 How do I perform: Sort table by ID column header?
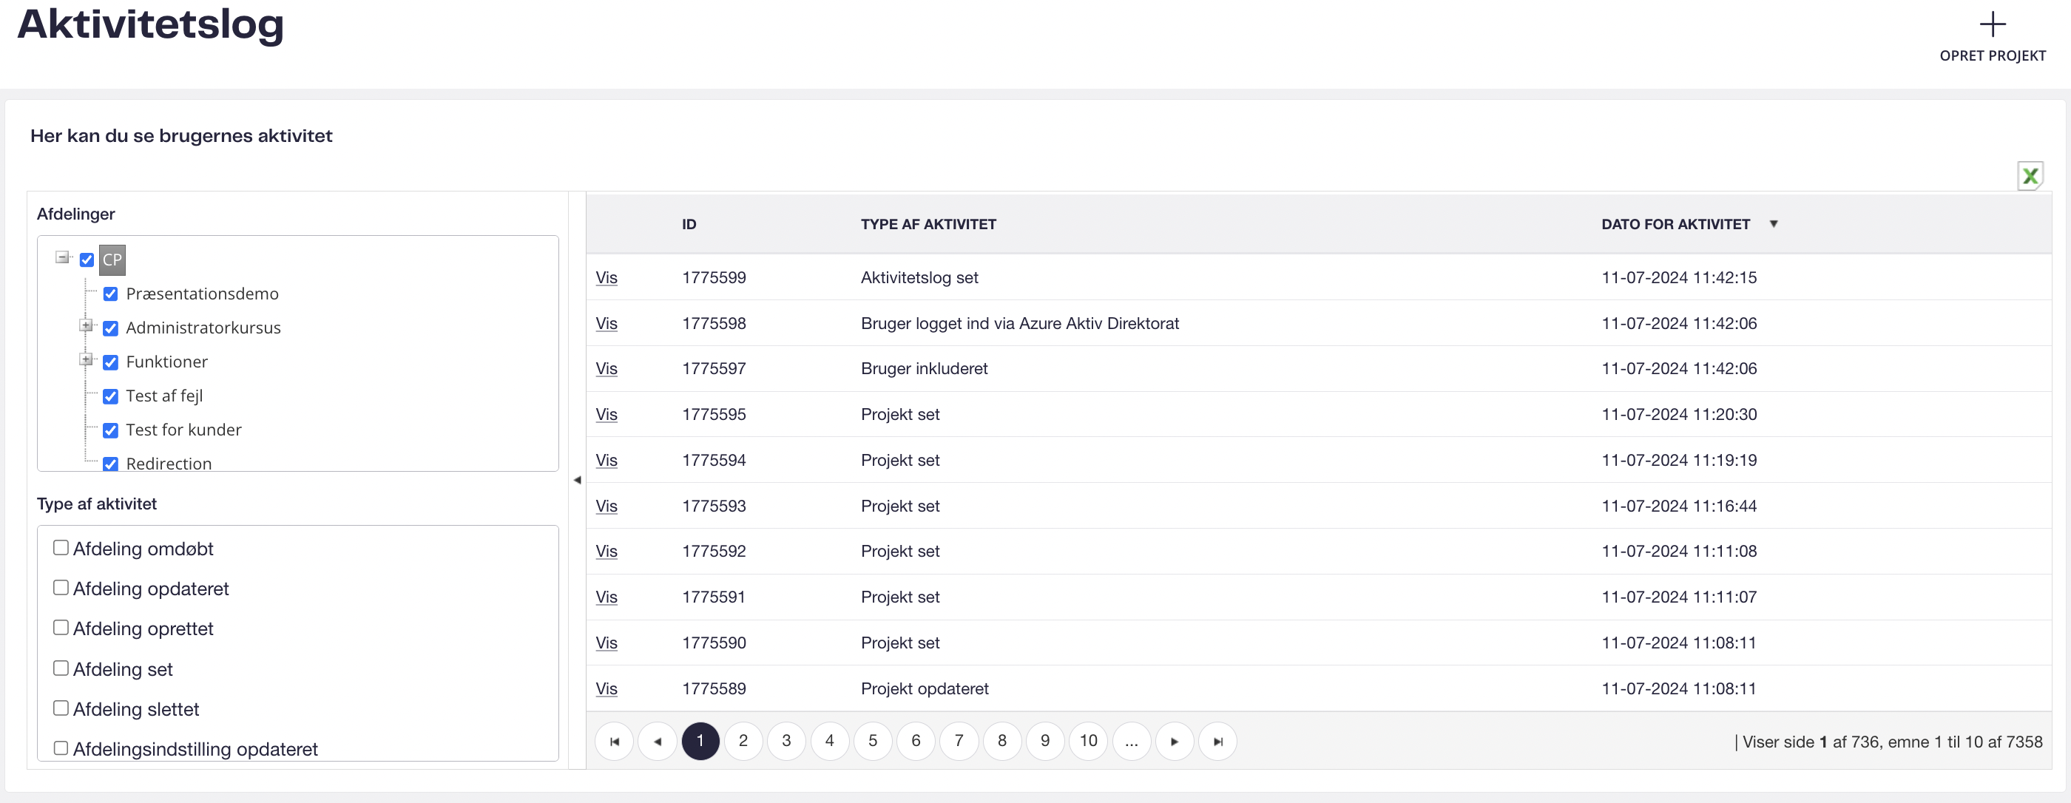pos(689,224)
